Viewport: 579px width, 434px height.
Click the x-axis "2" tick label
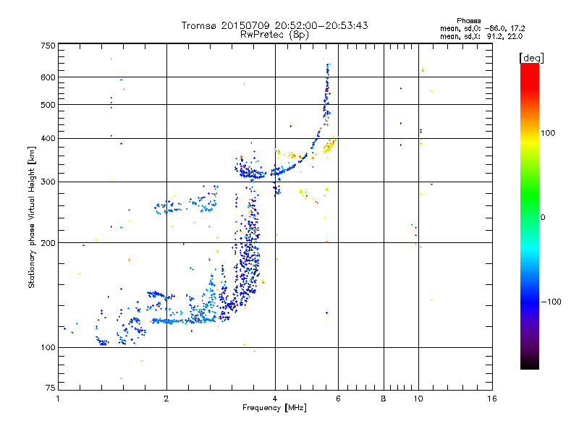[166, 399]
